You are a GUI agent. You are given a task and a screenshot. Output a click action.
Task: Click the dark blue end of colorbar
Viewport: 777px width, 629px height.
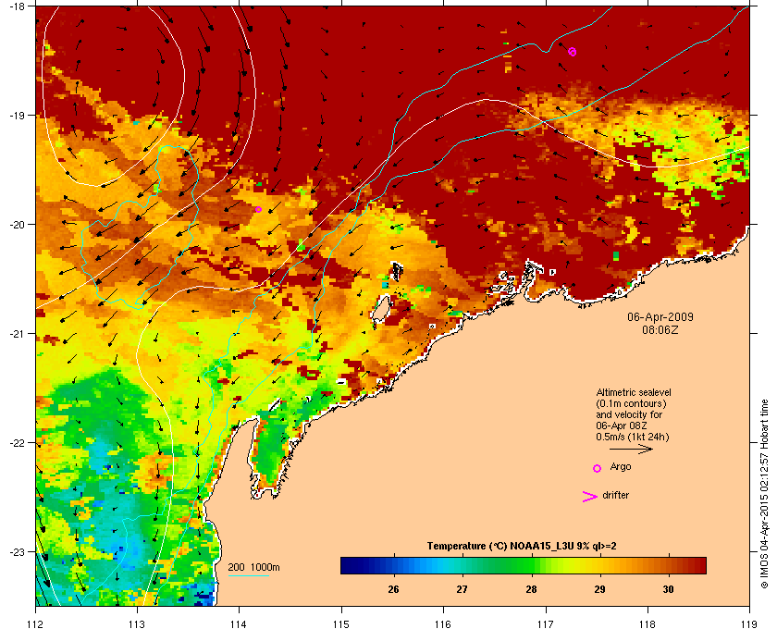pyautogui.click(x=350, y=565)
